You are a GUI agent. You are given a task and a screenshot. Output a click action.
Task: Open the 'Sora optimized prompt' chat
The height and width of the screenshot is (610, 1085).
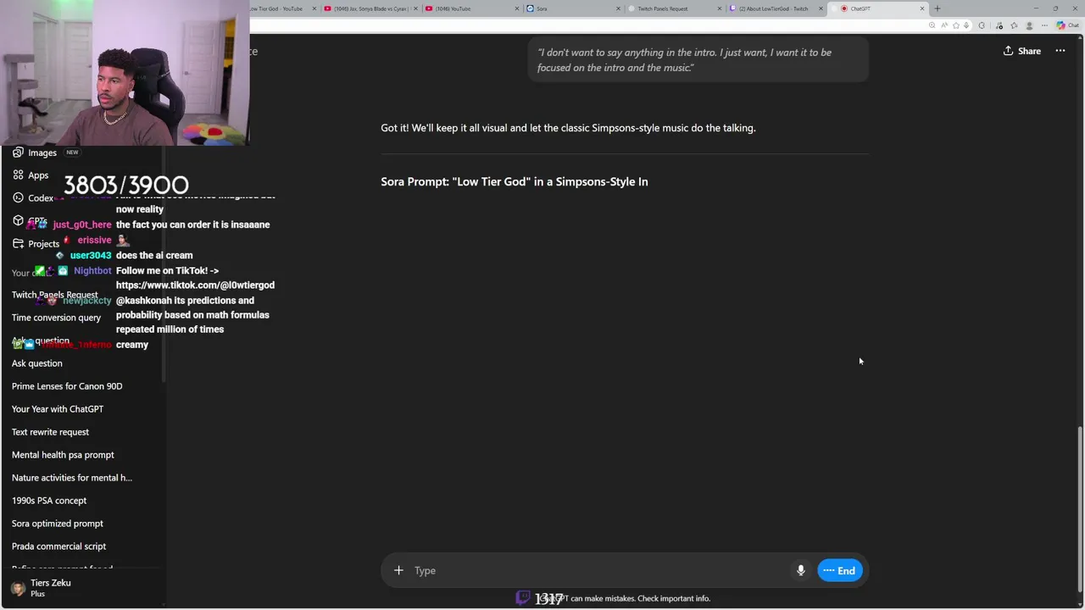coord(58,524)
